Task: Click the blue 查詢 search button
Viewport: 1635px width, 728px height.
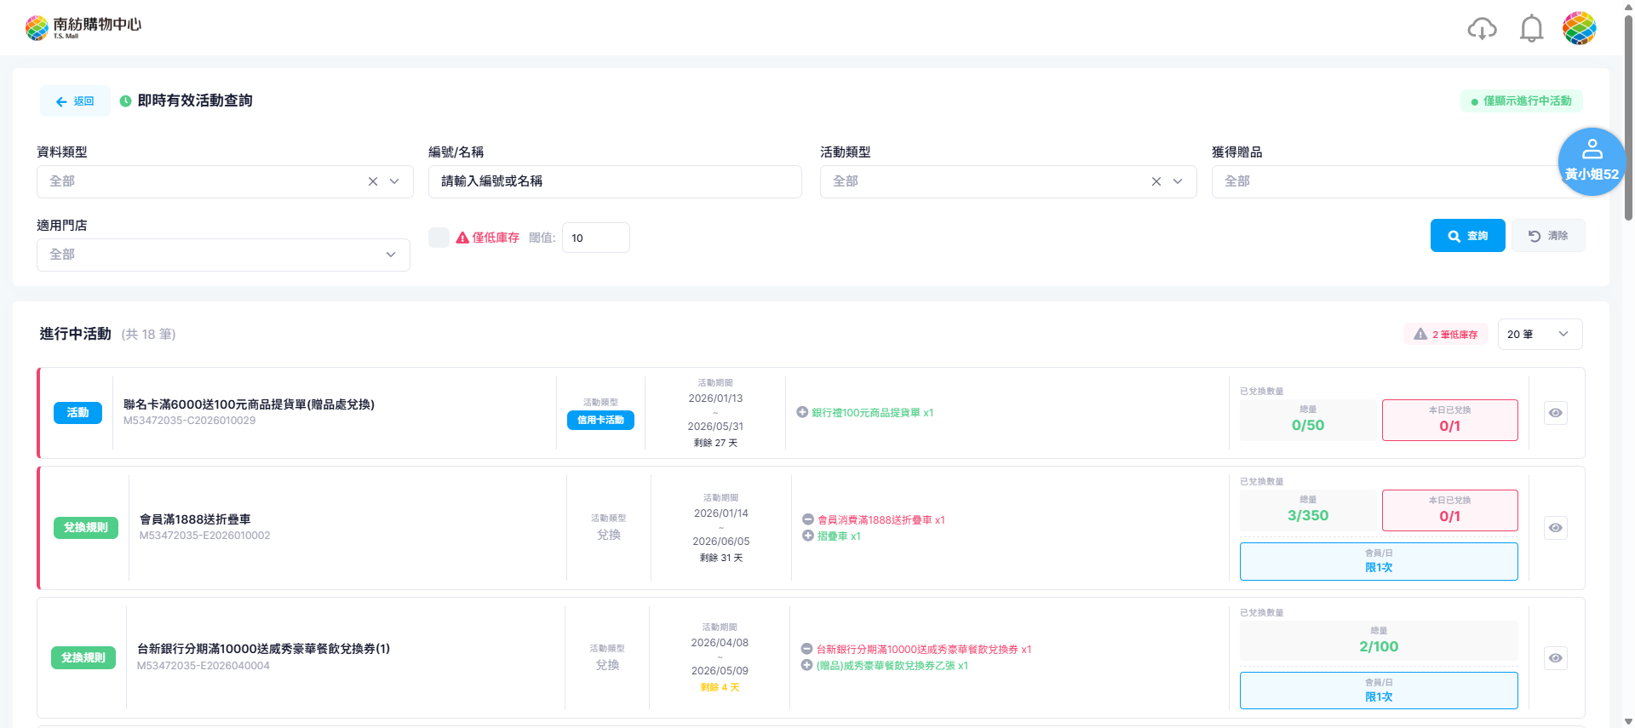Action: point(1467,236)
